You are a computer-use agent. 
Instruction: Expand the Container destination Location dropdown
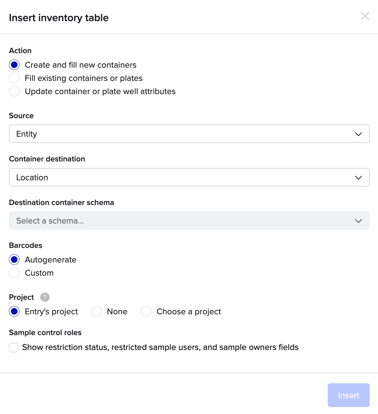tap(189, 177)
